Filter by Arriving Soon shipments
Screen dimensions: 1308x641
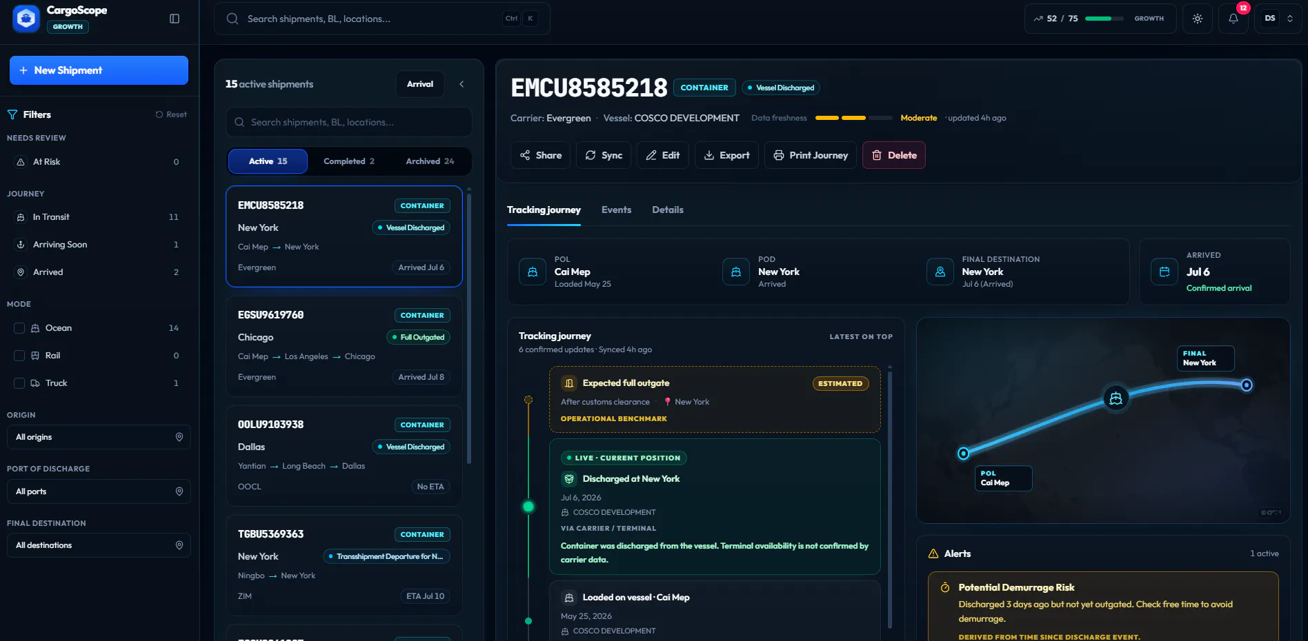point(99,245)
